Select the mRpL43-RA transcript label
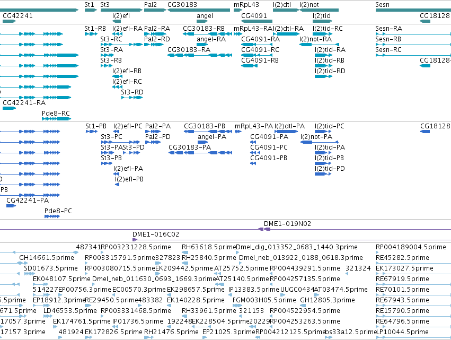Image resolution: width=451 pixels, height=340 pixels. pyautogui.click(x=253, y=29)
